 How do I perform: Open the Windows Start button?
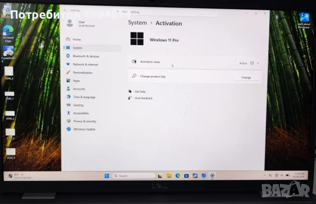[x=107, y=176]
